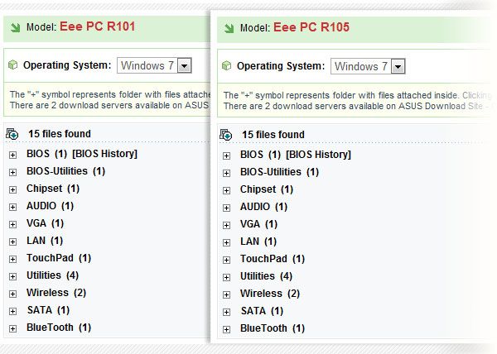Screen dimensions: 497x354
Task: Expand BIOS folder in R105 panel
Action: coord(226,156)
